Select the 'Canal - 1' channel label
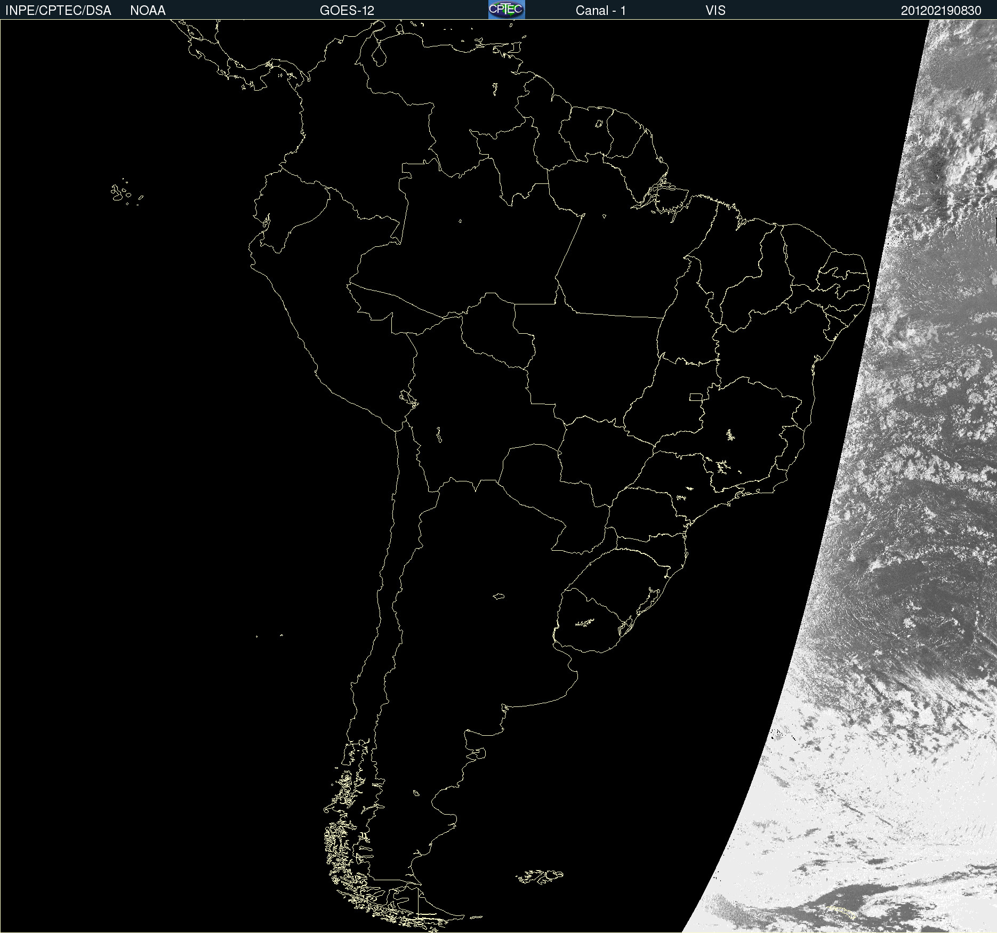This screenshot has height=933, width=997. click(x=601, y=11)
